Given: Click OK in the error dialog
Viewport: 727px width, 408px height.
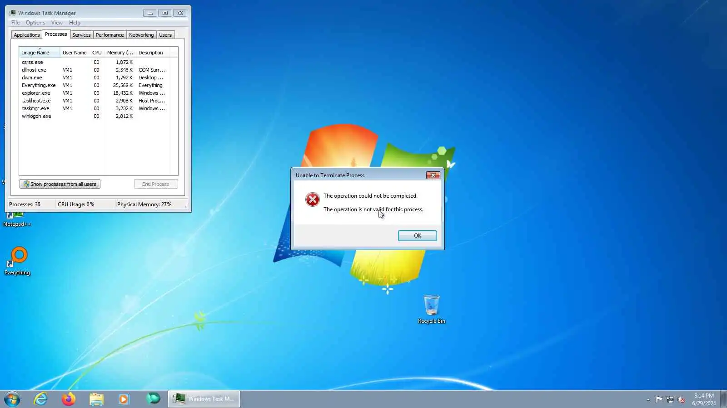Looking at the screenshot, I should point(417,236).
